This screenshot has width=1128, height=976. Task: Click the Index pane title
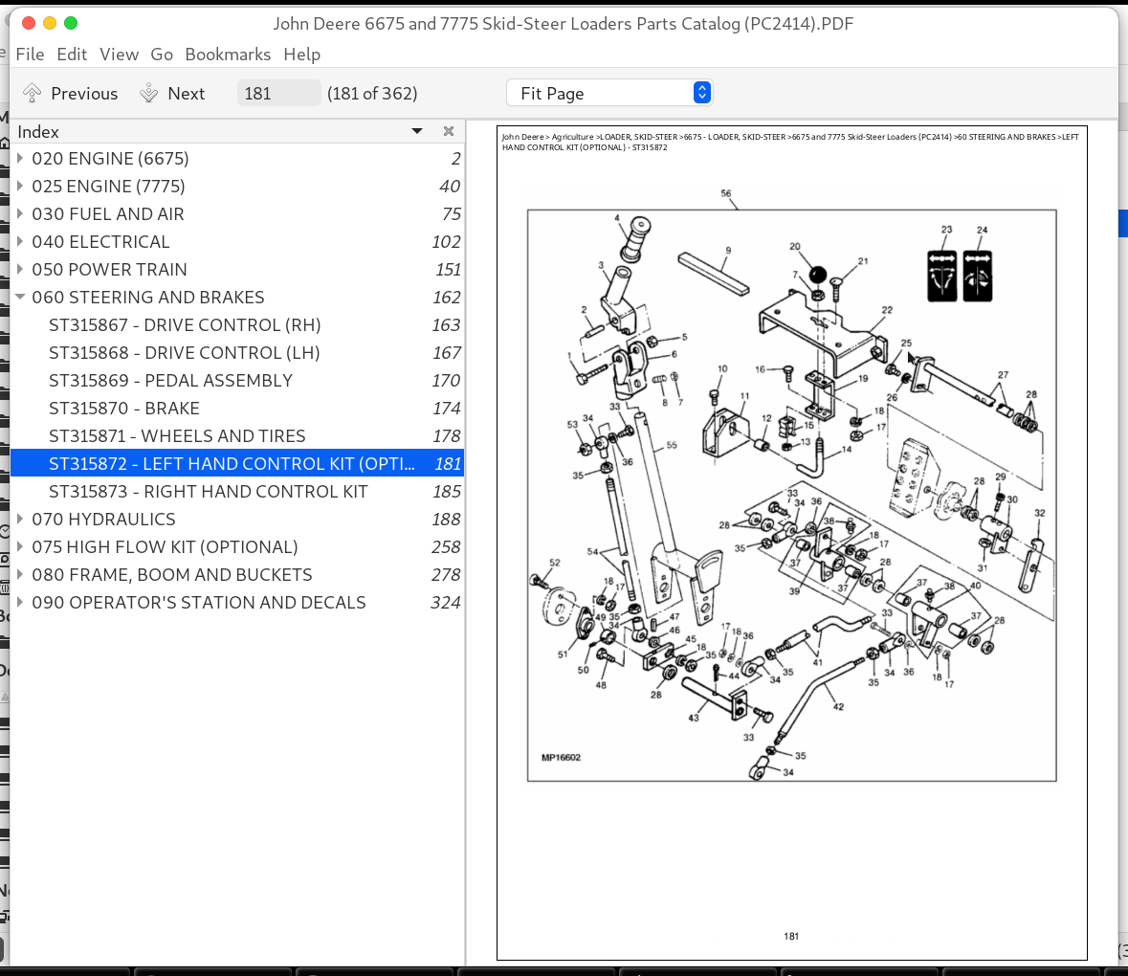(x=38, y=132)
